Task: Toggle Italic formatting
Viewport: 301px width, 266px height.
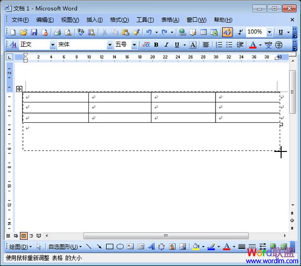Action: [167, 45]
